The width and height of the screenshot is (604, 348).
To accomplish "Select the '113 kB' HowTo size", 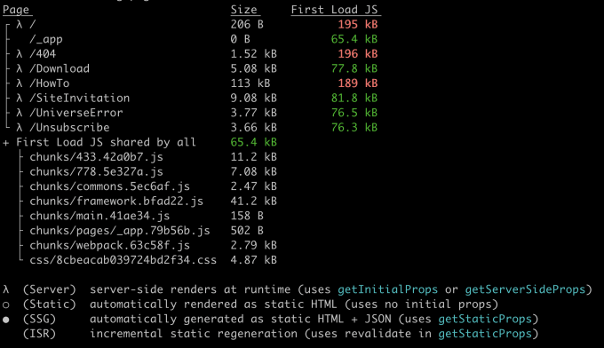I will click(x=250, y=83).
